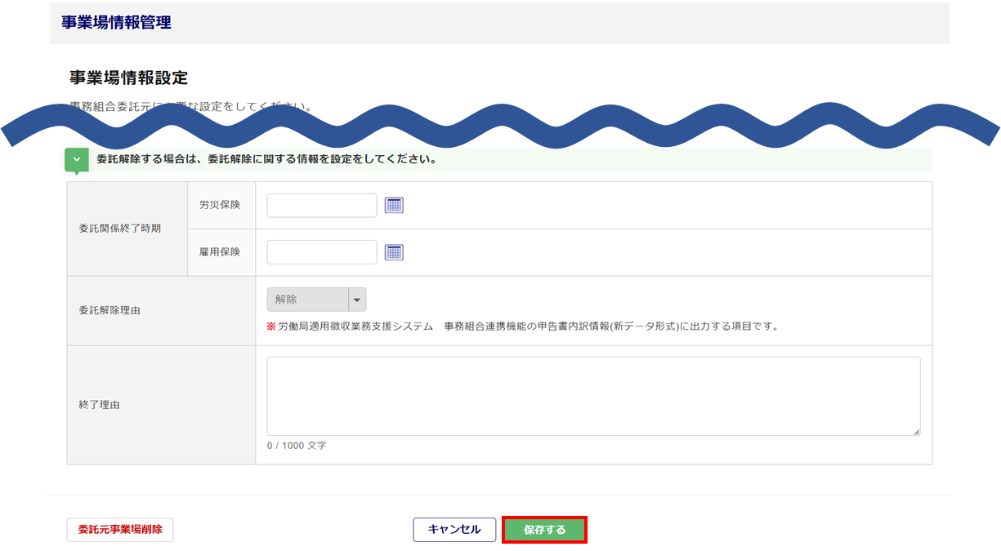This screenshot has width=1001, height=551.
Task: Click the 労災保険 end date input field
Action: 322,206
